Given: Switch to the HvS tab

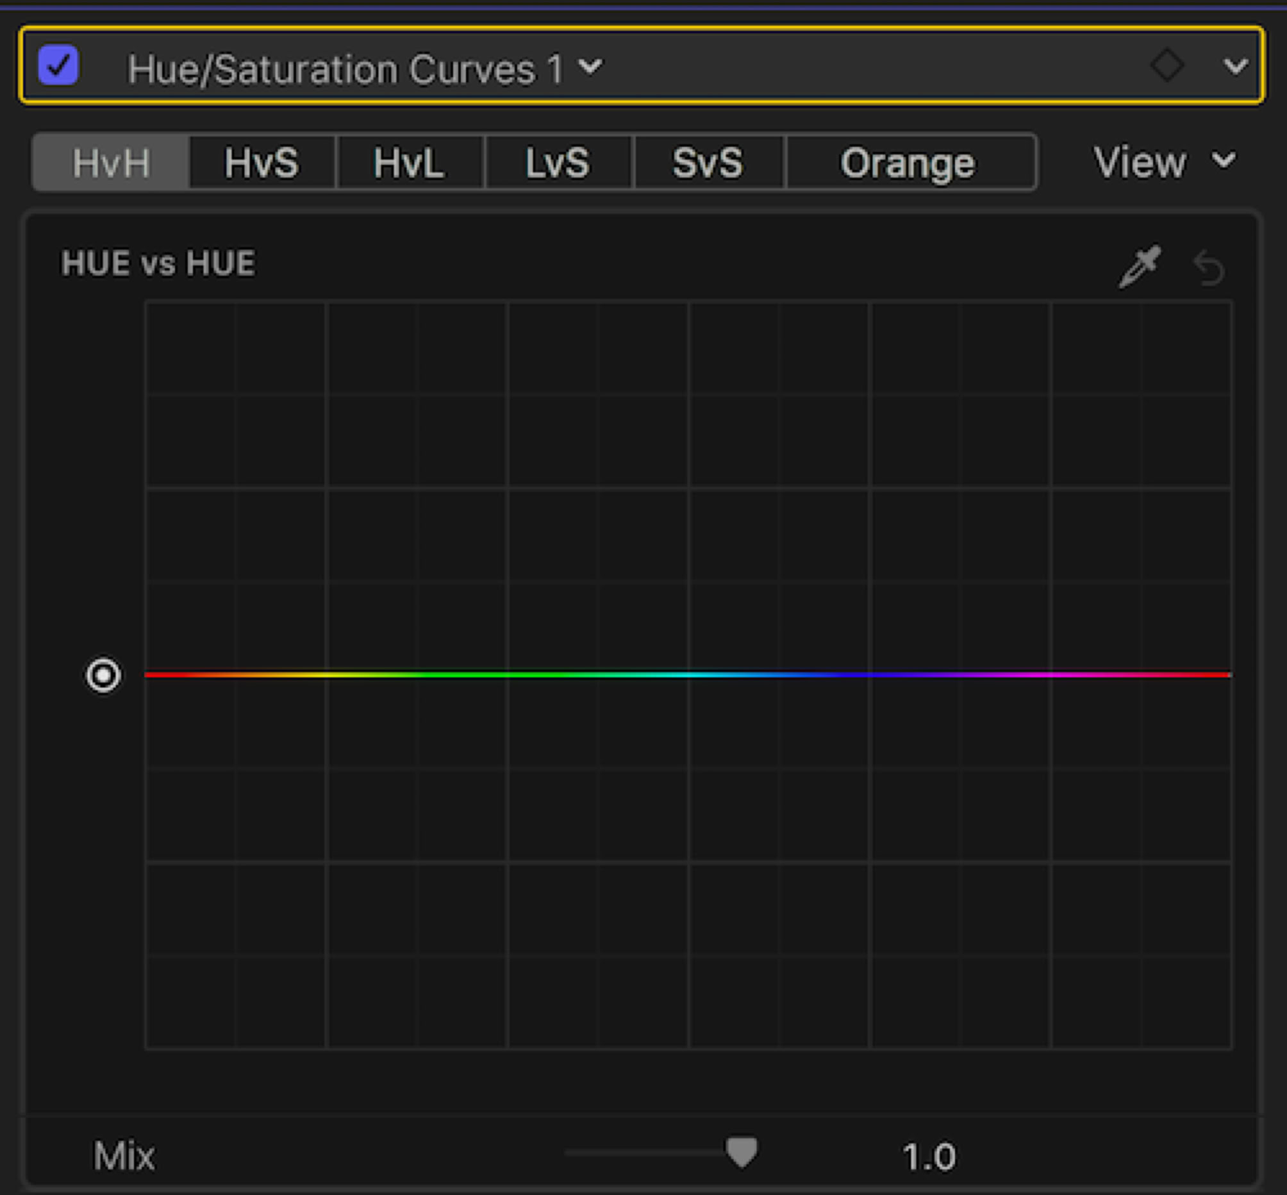Looking at the screenshot, I should 262,162.
